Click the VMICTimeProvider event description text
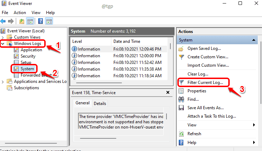The height and width of the screenshot is (151, 262). pyautogui.click(x=121, y=122)
